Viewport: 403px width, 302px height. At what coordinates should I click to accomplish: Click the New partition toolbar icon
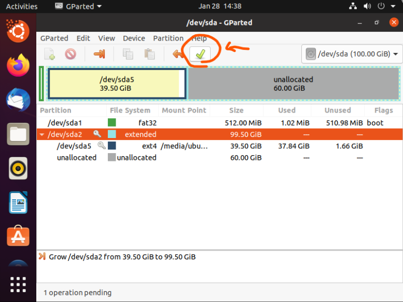[x=50, y=54]
